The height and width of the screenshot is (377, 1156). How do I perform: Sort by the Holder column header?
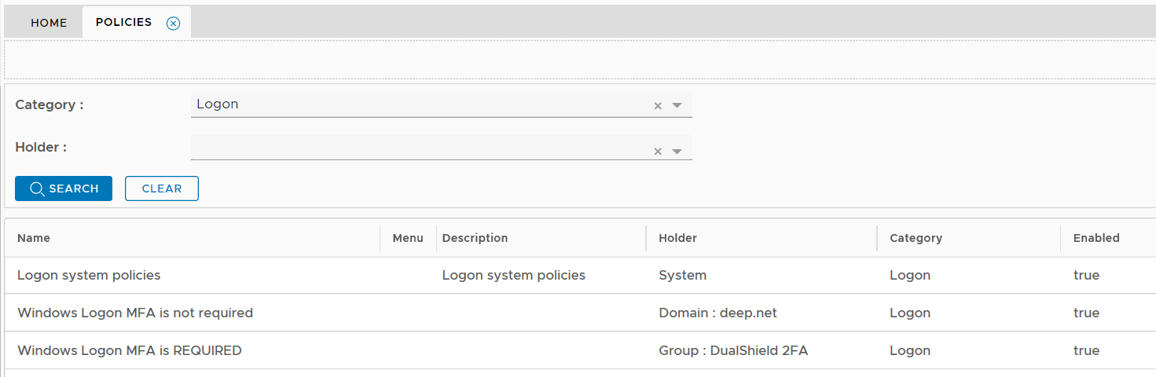pyautogui.click(x=677, y=238)
